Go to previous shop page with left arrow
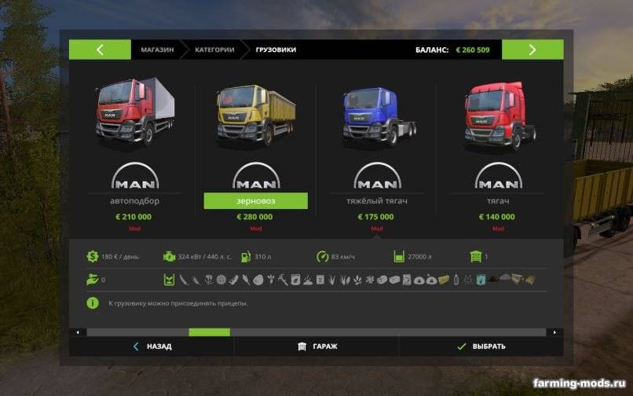The image size is (633, 396). [100, 49]
